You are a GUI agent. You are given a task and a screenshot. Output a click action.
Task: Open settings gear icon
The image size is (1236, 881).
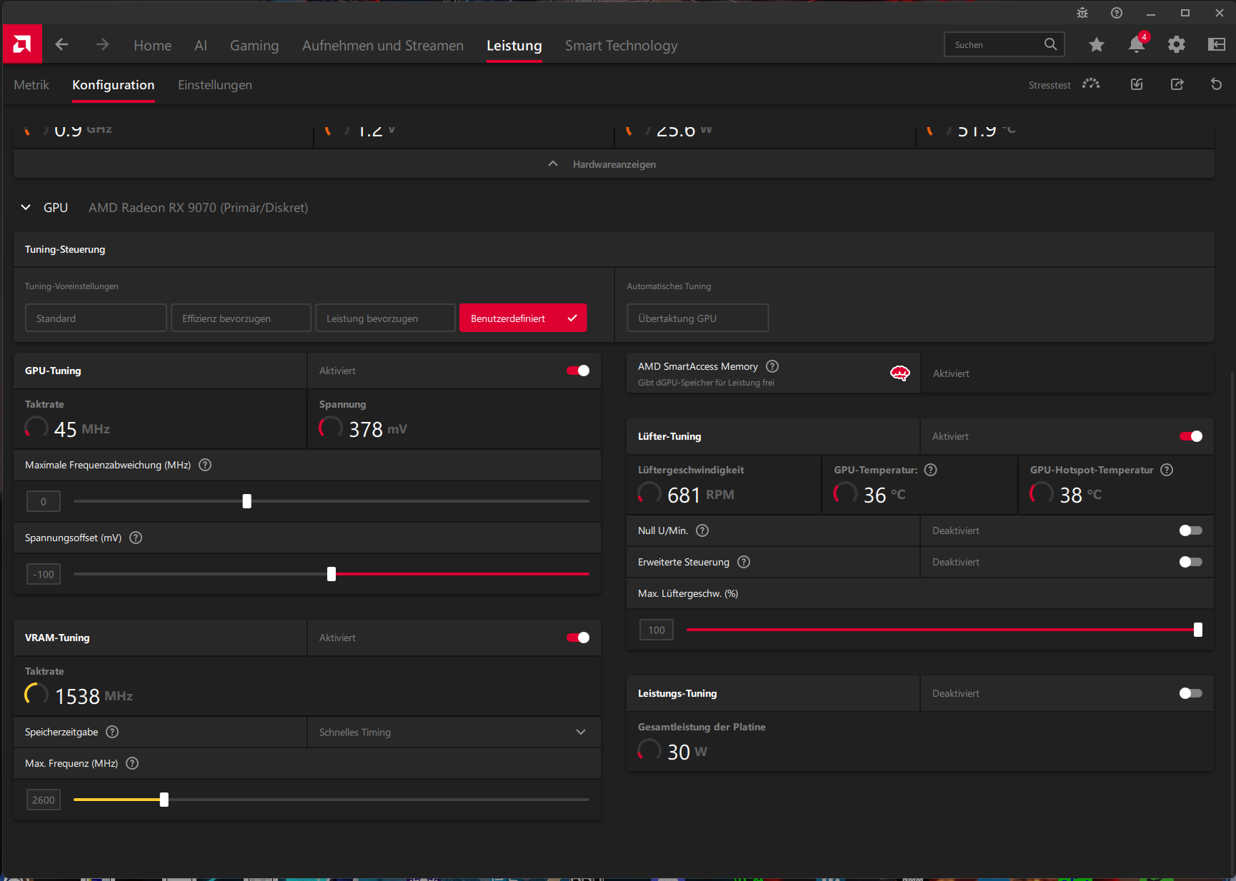(1177, 45)
